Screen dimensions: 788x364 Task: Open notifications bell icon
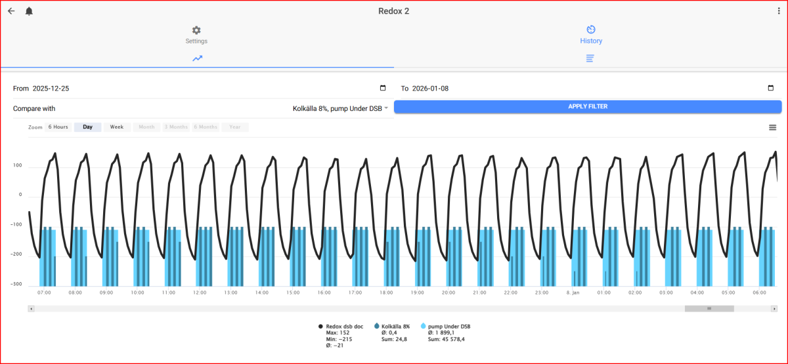tap(29, 11)
